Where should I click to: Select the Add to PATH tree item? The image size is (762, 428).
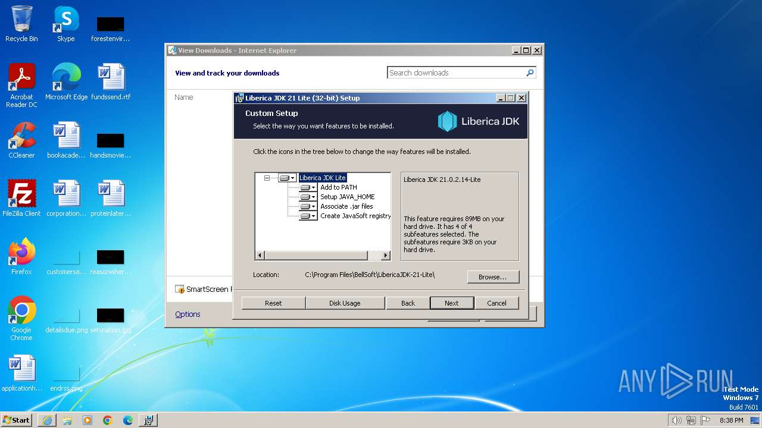339,187
